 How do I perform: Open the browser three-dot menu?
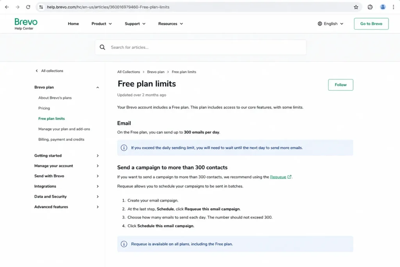pyautogui.click(x=393, y=7)
